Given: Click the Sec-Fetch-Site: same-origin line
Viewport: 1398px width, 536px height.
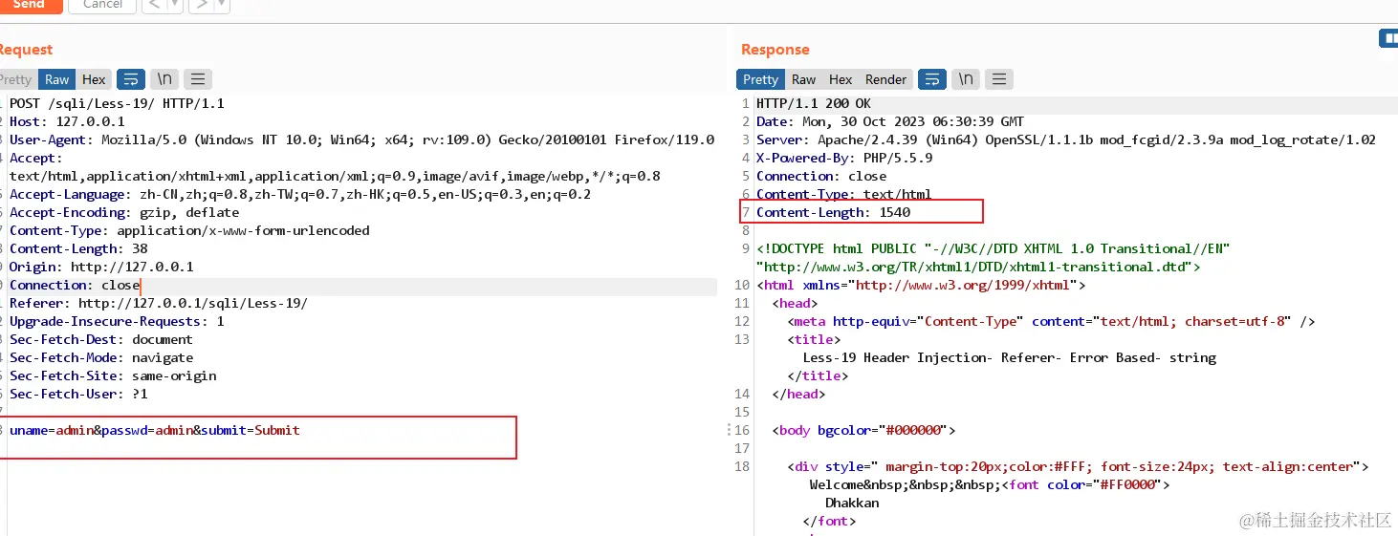Looking at the screenshot, I should (113, 375).
